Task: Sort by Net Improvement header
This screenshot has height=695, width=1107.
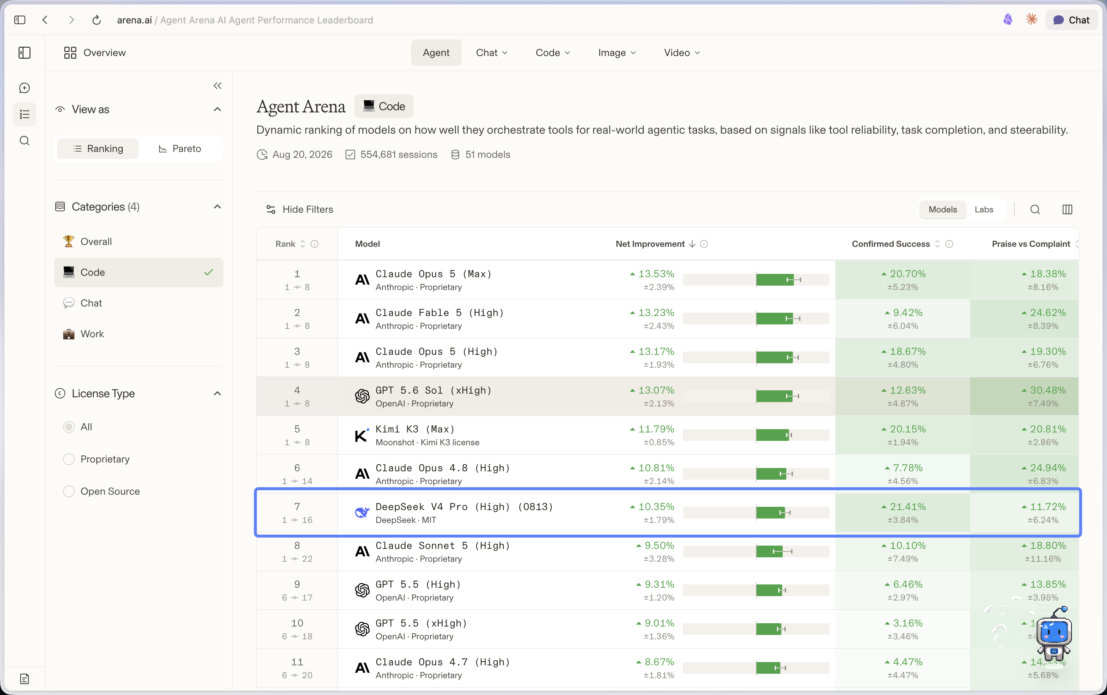Action: (x=655, y=244)
